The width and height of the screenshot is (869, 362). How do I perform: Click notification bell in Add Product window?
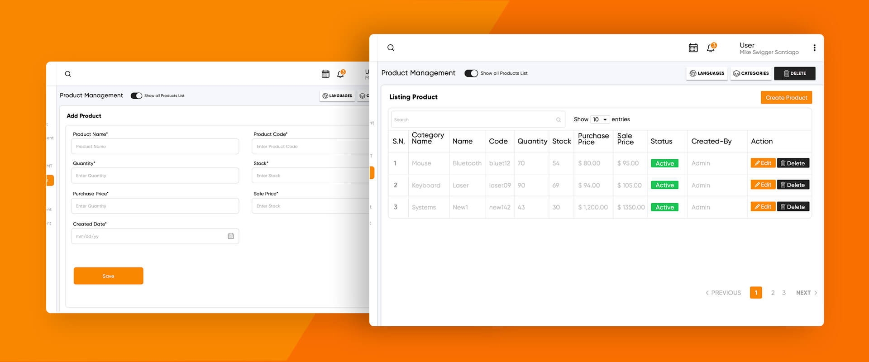tap(341, 74)
